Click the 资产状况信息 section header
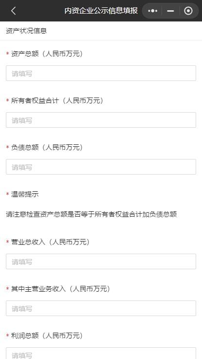This screenshot has height=359, width=202. pyautogui.click(x=26, y=31)
